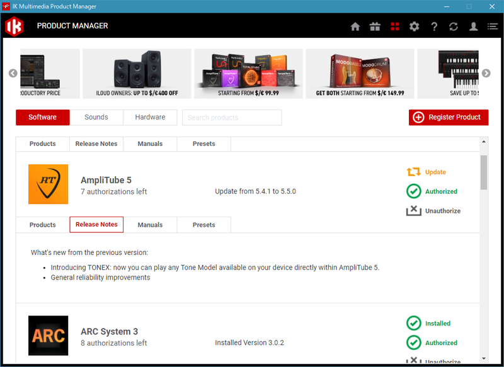Viewport: 504px width, 367px height.
Task: Open the introductory price banner
Action: click(50, 74)
